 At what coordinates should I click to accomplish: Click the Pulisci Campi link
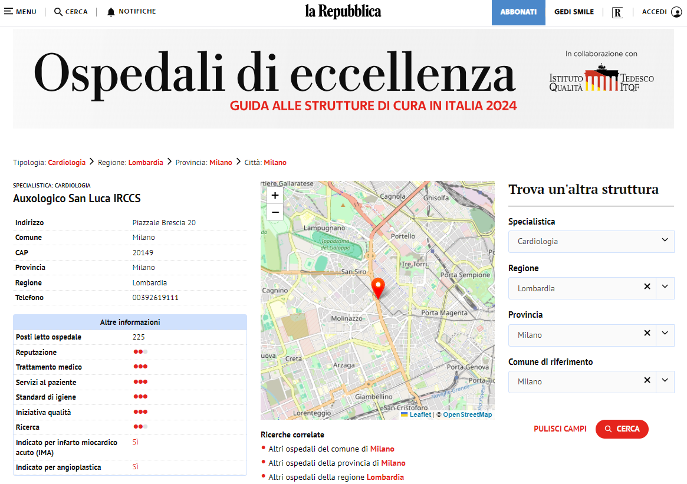[560, 429]
